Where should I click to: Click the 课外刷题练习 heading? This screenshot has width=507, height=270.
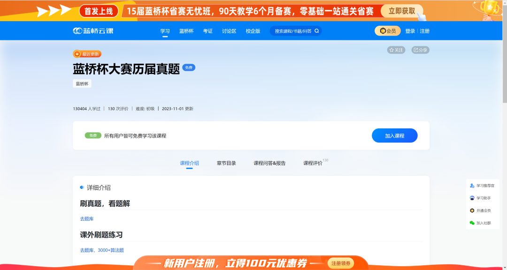click(101, 235)
